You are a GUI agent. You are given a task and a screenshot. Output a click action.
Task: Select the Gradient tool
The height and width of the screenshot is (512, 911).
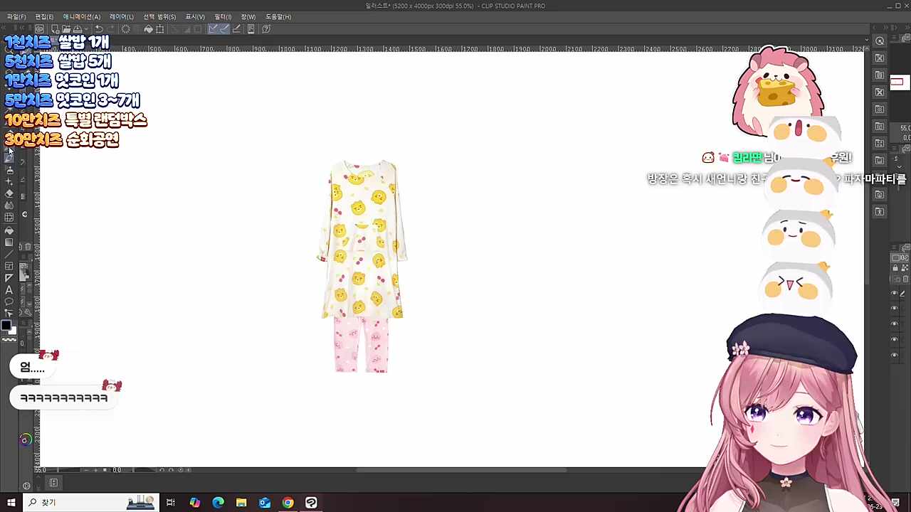coord(9,242)
